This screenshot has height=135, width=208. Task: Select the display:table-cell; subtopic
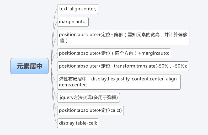tap(78, 123)
